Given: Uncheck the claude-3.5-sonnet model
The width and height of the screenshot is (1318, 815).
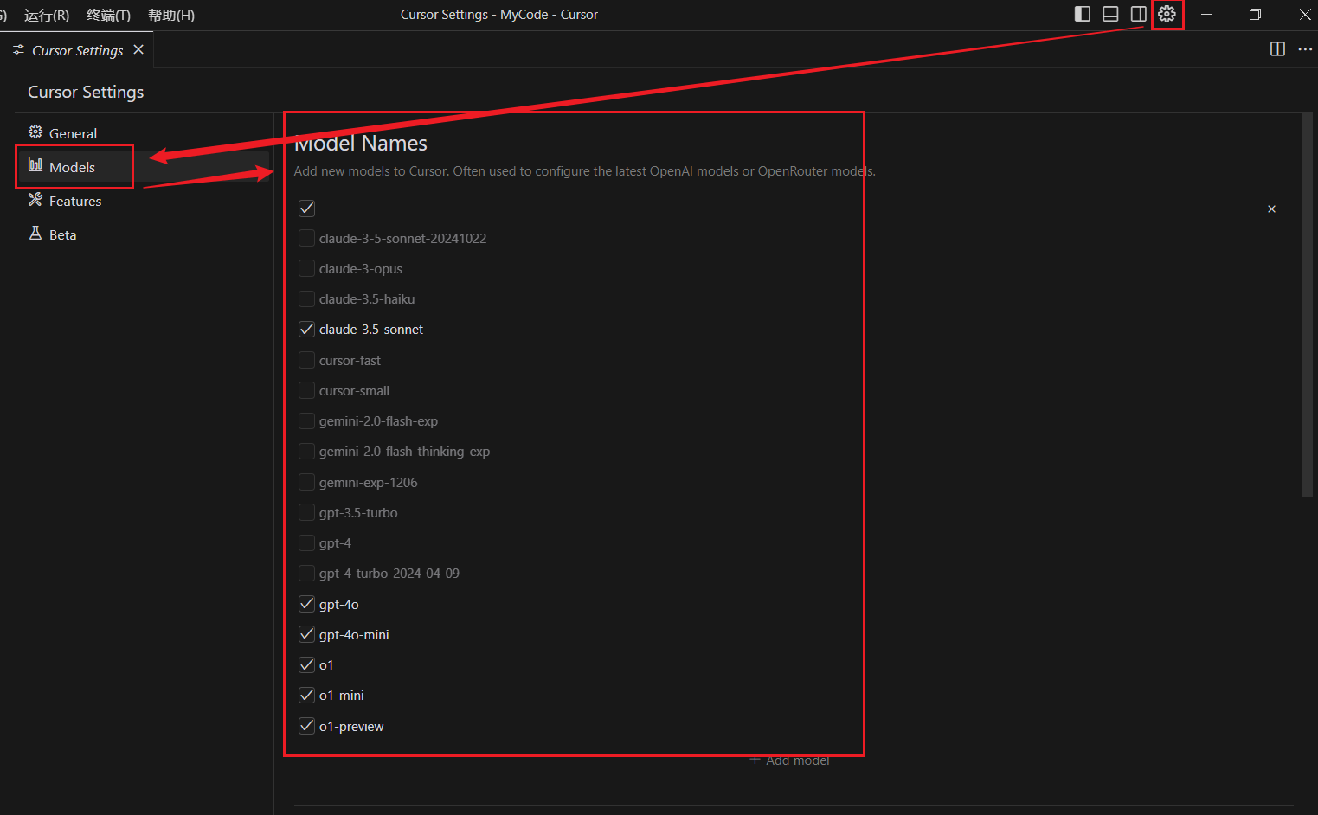Looking at the screenshot, I should [306, 330].
